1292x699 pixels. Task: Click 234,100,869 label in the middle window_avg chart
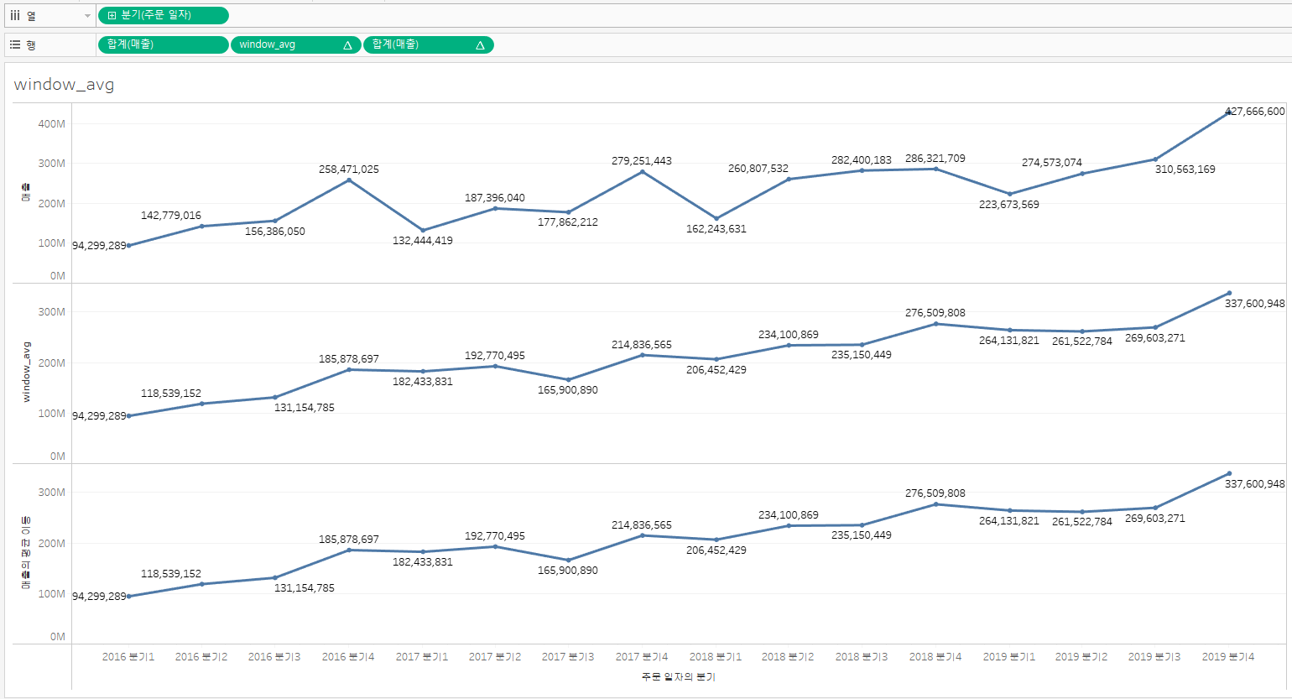tap(789, 334)
